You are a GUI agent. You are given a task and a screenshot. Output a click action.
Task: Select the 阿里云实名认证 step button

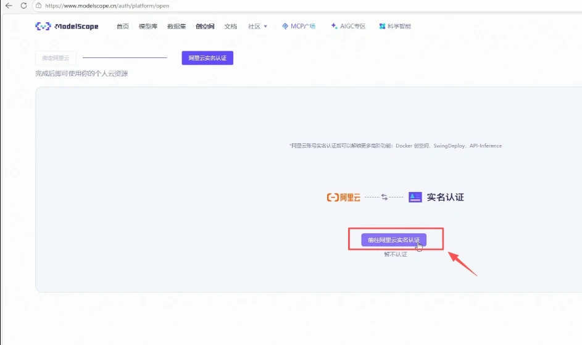pyautogui.click(x=207, y=58)
